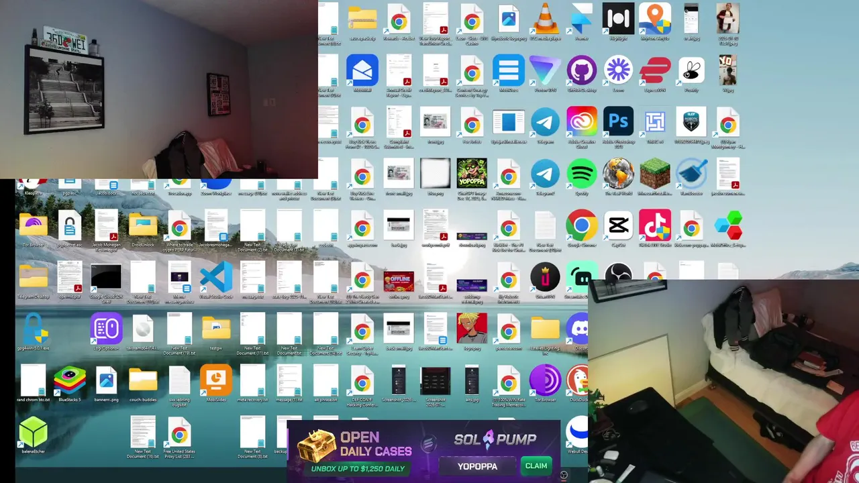The width and height of the screenshot is (859, 483).
Task: Launch the Framer desktop shortcut
Action: coord(581,19)
